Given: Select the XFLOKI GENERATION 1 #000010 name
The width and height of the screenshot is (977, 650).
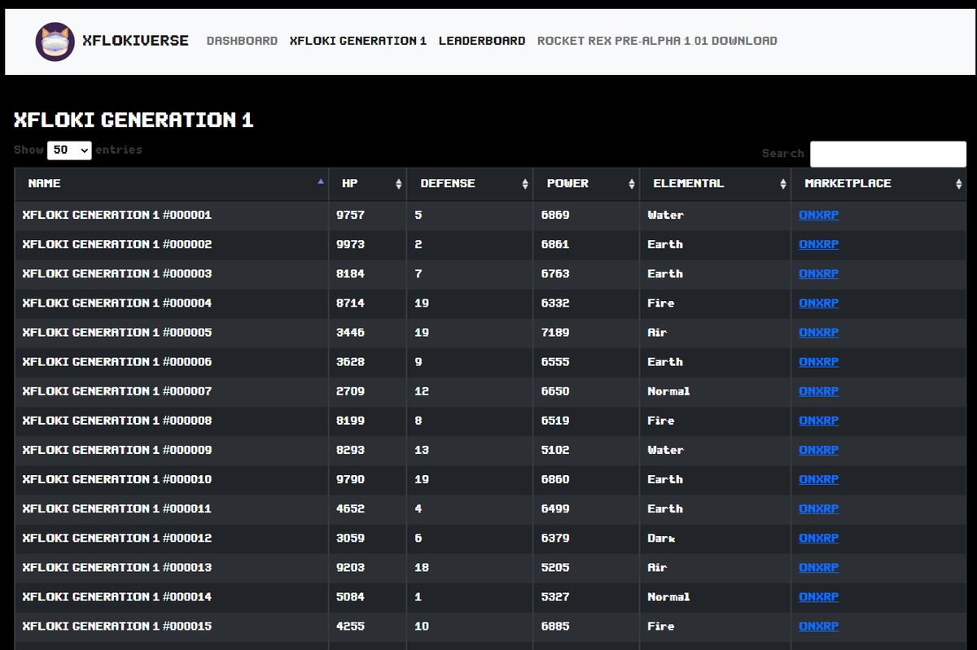Looking at the screenshot, I should click(x=117, y=479).
